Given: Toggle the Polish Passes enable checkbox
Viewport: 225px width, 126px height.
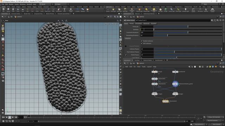Looking at the screenshot, I should click(x=126, y=55).
